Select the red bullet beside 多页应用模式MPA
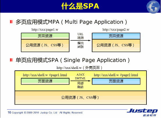The height and width of the screenshot is (118, 161). [11, 22]
